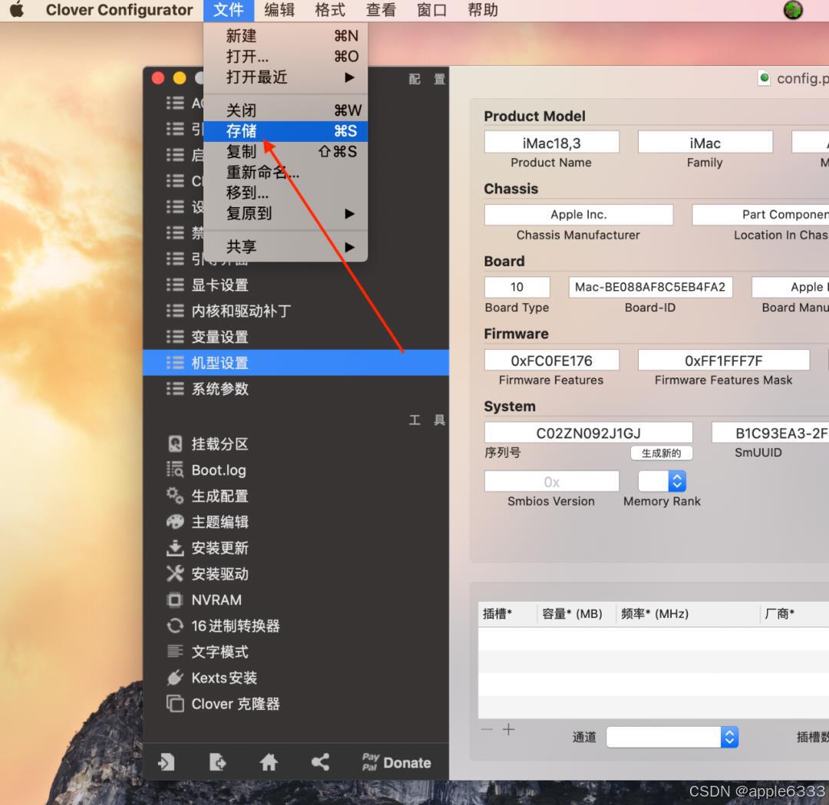Click the share icon in bottom toolbar

point(320,761)
